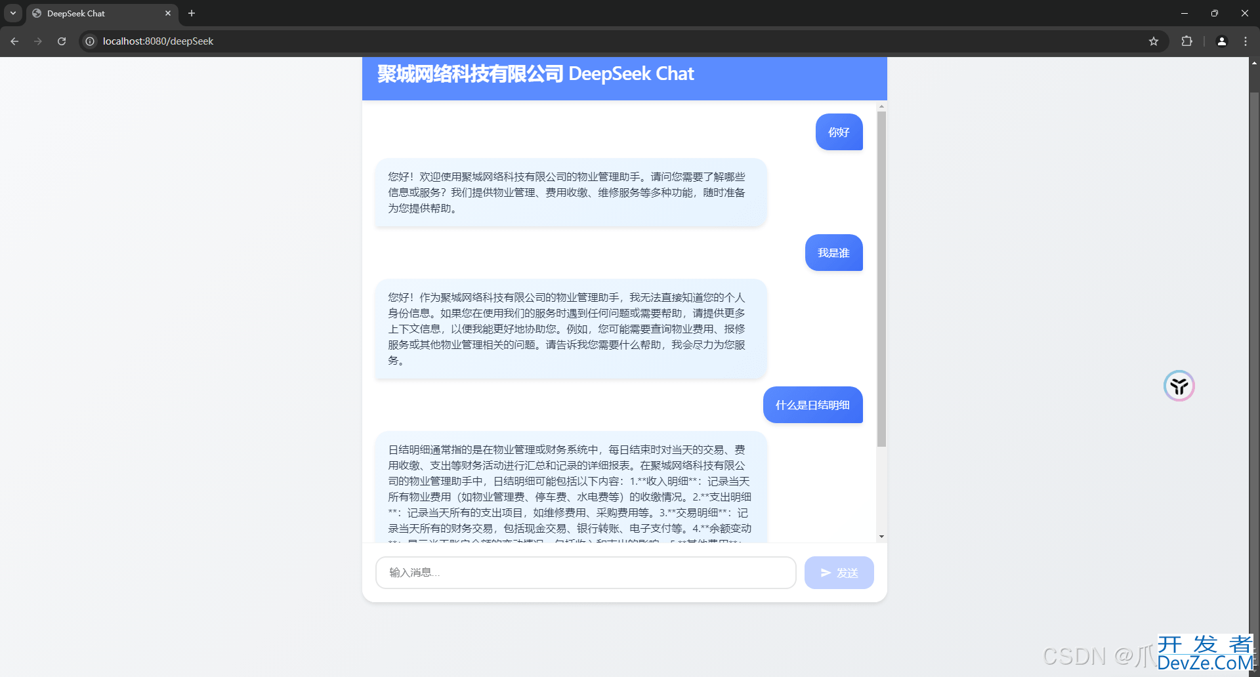
Task: Click the chat panel scrollbar thumb
Action: point(881,279)
